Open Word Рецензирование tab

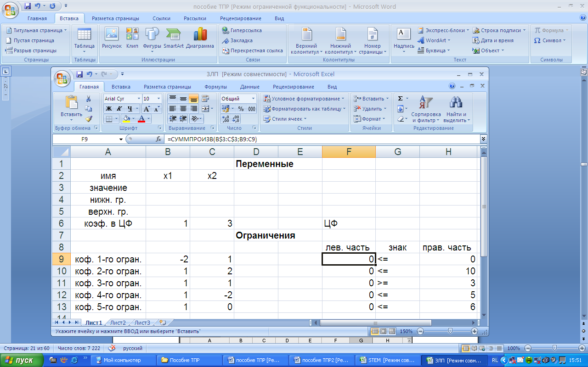click(241, 18)
